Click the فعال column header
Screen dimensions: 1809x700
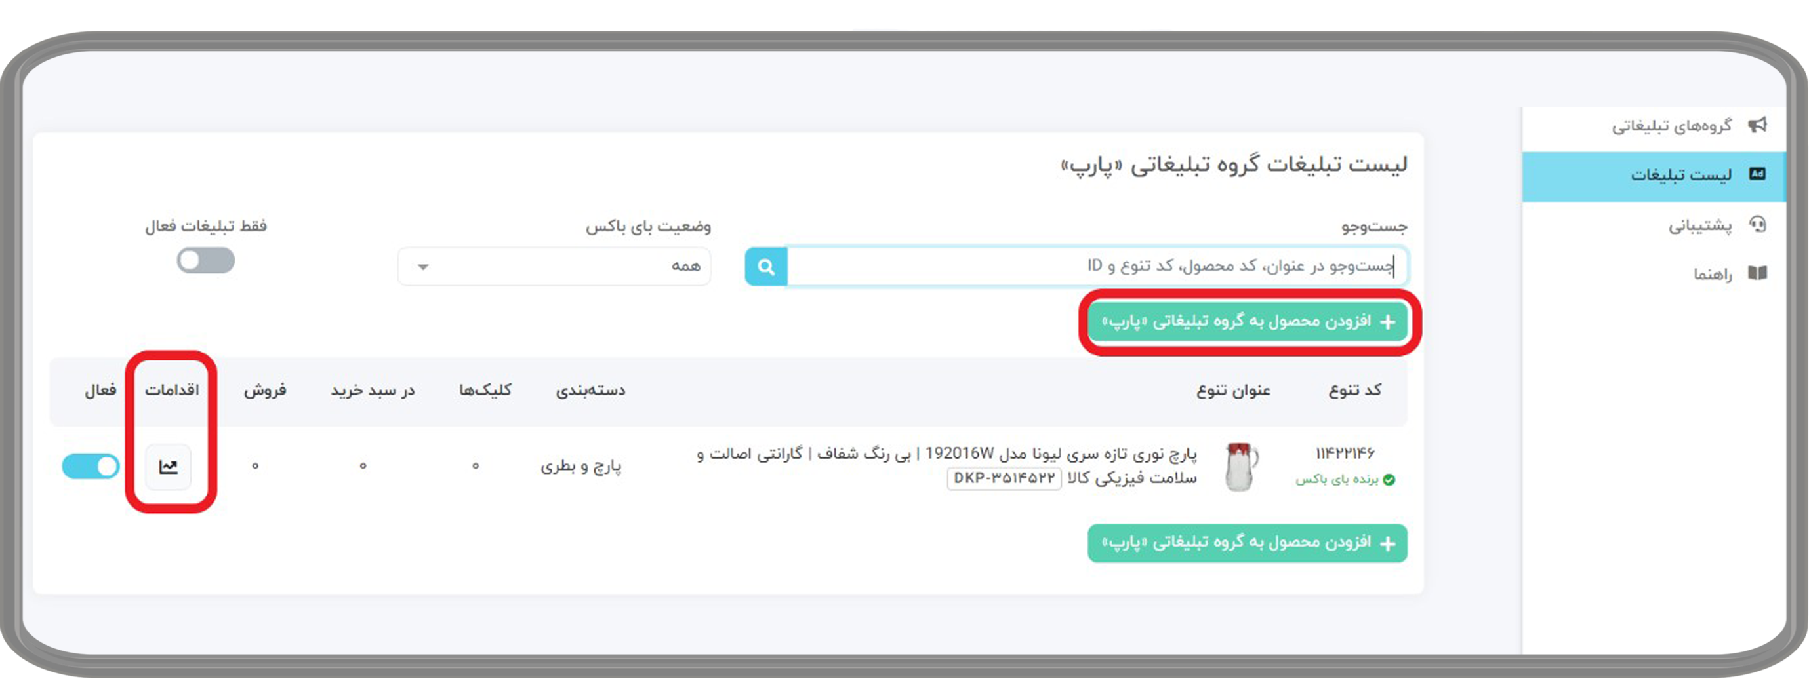[100, 390]
